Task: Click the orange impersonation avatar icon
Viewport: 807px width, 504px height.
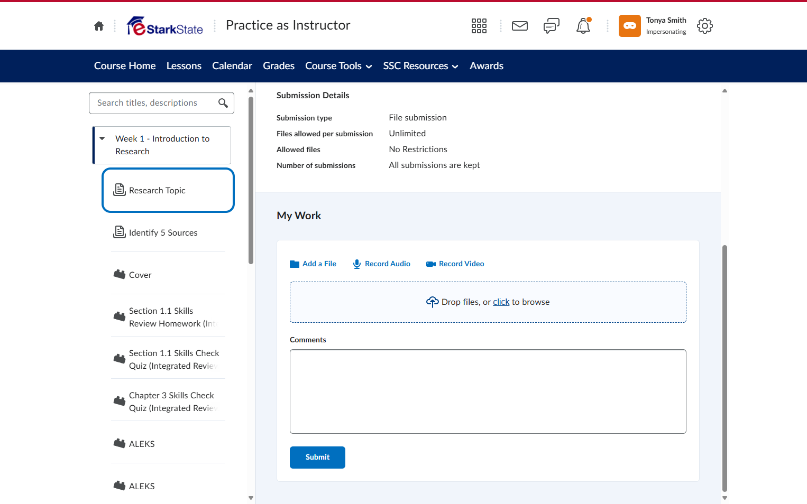Action: coord(630,26)
